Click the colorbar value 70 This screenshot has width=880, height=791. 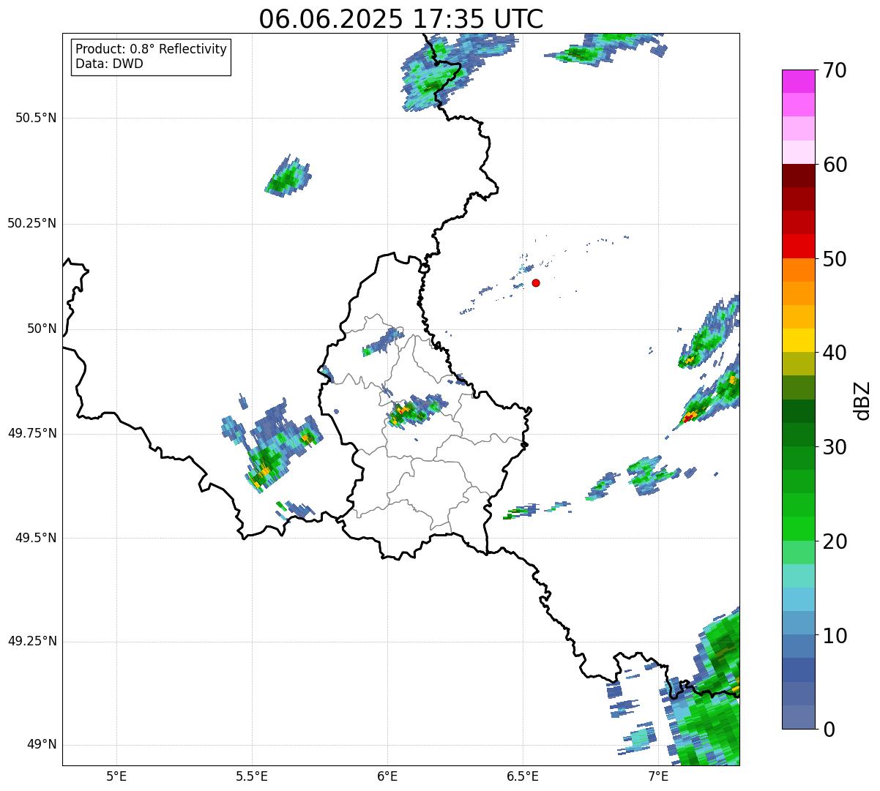pos(835,70)
